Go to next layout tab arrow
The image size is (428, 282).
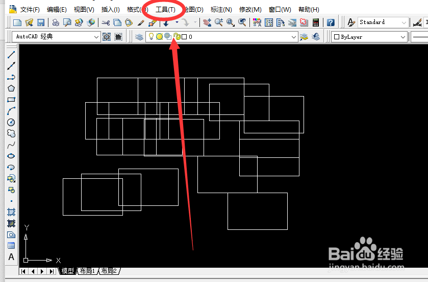click(x=42, y=271)
